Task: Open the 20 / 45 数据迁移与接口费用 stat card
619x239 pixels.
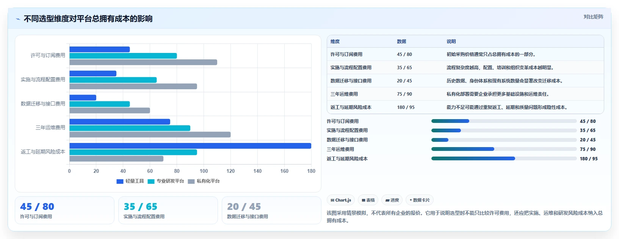Action: [271, 210]
